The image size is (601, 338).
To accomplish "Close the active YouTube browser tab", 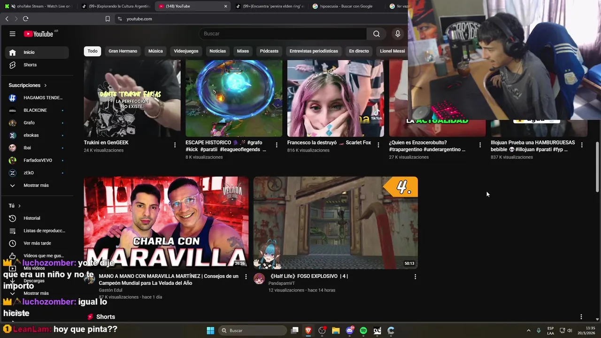I will click(x=225, y=6).
